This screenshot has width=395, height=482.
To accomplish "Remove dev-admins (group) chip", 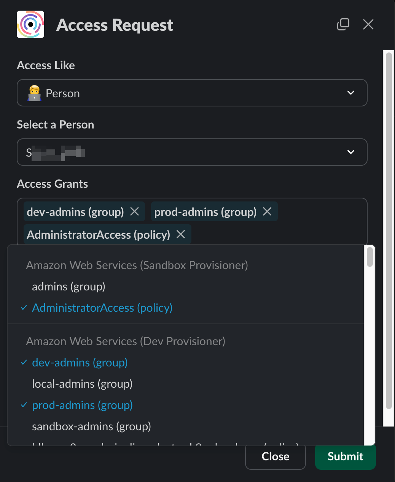I will (135, 212).
